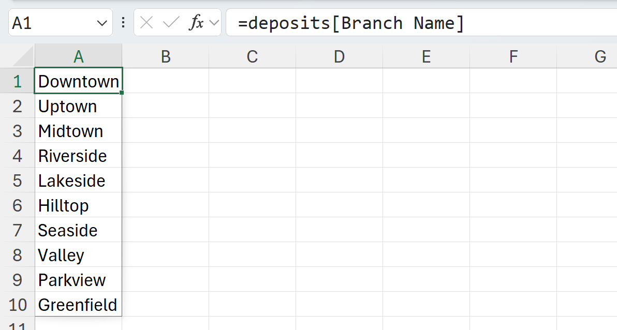Select the Riverside cell
This screenshot has width=617, height=330.
pyautogui.click(x=78, y=156)
